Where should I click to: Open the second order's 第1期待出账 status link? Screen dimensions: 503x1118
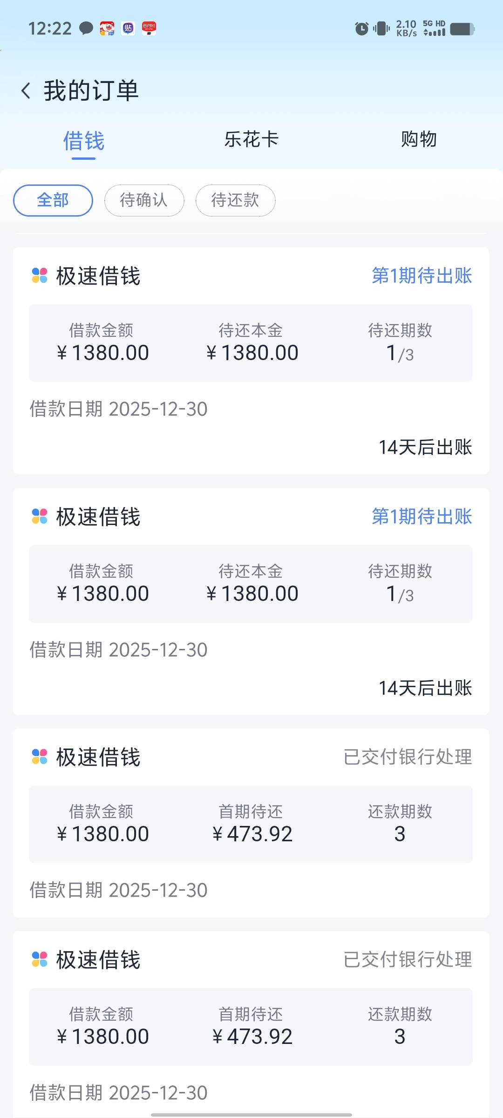(x=421, y=516)
